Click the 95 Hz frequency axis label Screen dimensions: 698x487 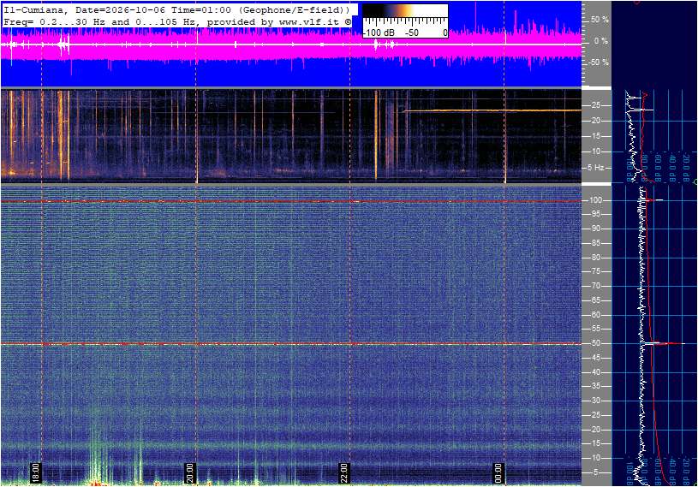pyautogui.click(x=595, y=214)
